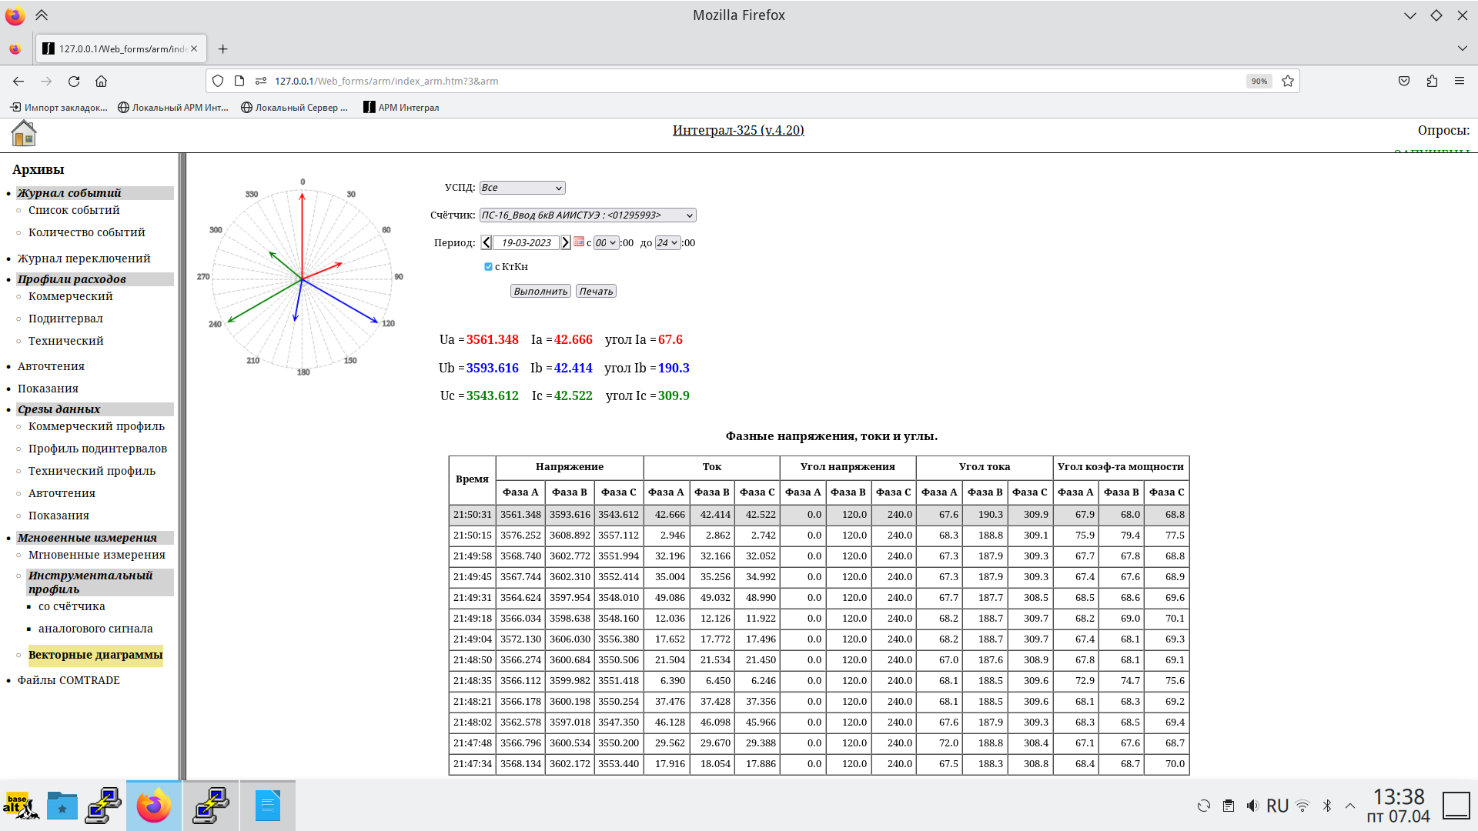The width and height of the screenshot is (1478, 831).
Task: Open Профиль подинтервалов menu item
Action: click(98, 449)
